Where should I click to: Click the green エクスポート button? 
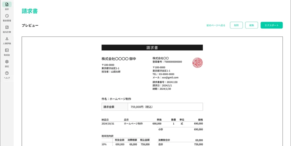tap(271, 25)
